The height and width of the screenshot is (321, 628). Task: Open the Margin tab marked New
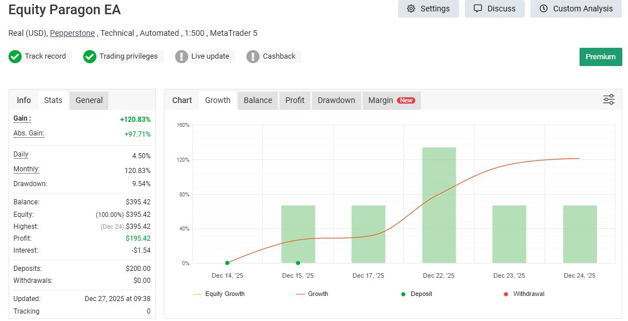(392, 100)
